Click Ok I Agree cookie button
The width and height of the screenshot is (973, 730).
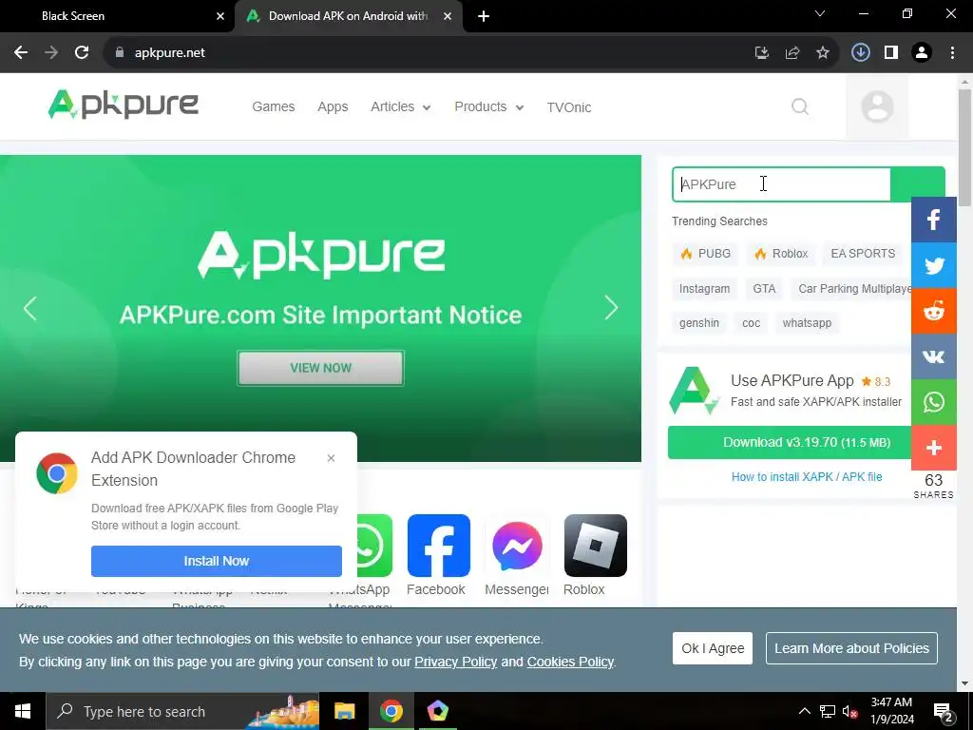tap(713, 648)
